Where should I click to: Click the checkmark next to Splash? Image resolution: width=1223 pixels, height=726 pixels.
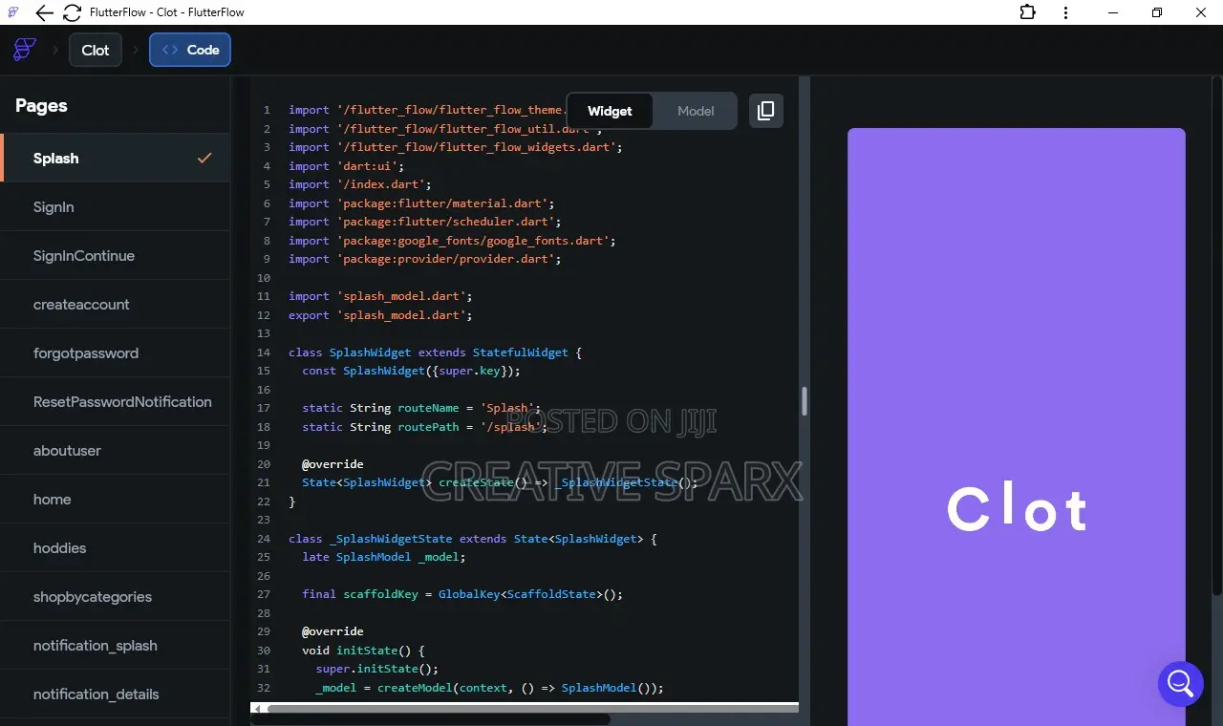pos(204,158)
